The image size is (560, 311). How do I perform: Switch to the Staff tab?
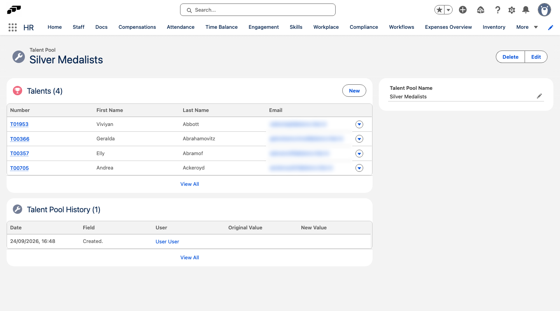tap(79, 27)
